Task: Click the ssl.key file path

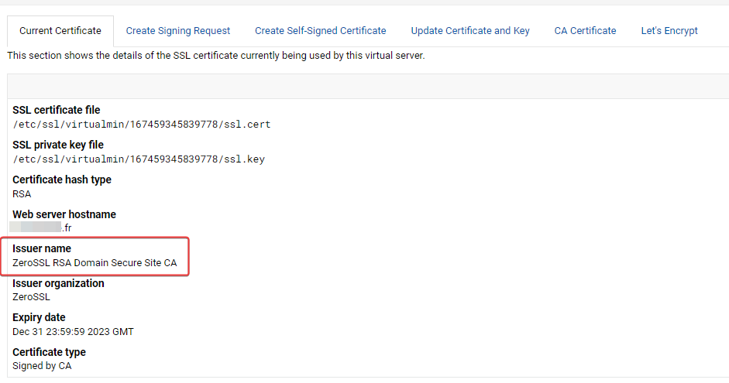Action: [x=139, y=159]
